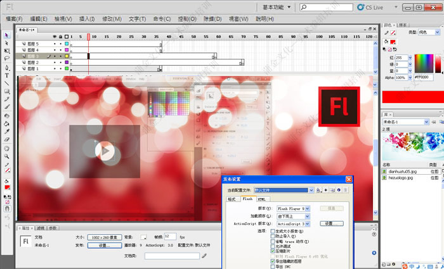Uncheck the 压缩影片 checkbox
444x269 pixels.
click(x=273, y=251)
